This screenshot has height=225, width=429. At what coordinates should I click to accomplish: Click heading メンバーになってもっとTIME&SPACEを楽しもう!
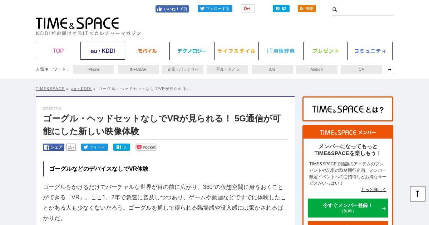[x=348, y=150]
